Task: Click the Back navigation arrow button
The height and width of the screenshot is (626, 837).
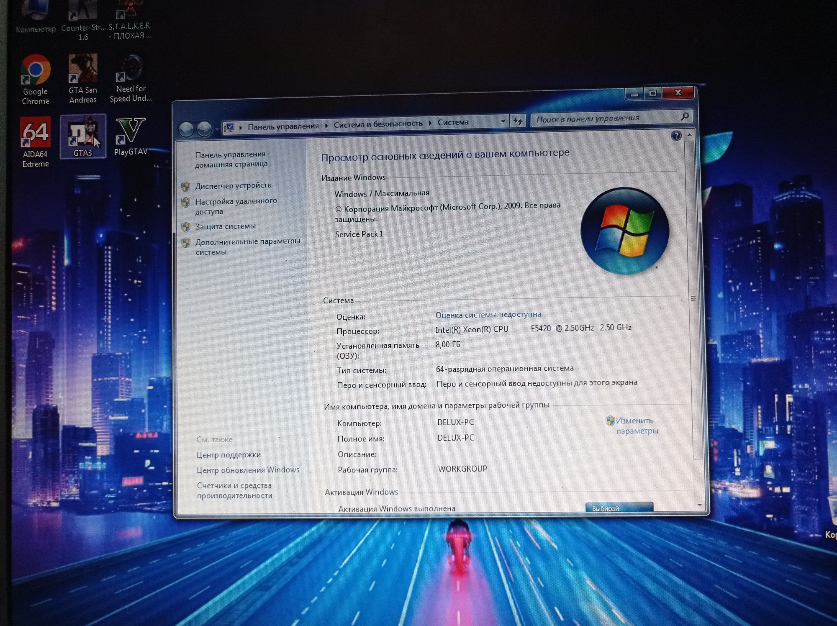Action: click(x=187, y=129)
